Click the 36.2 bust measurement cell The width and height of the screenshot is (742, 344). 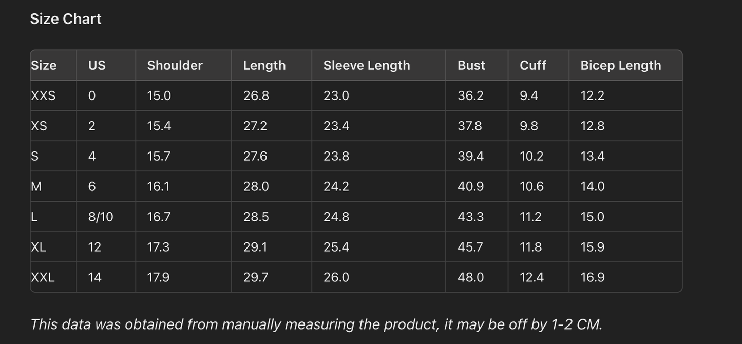pyautogui.click(x=470, y=95)
